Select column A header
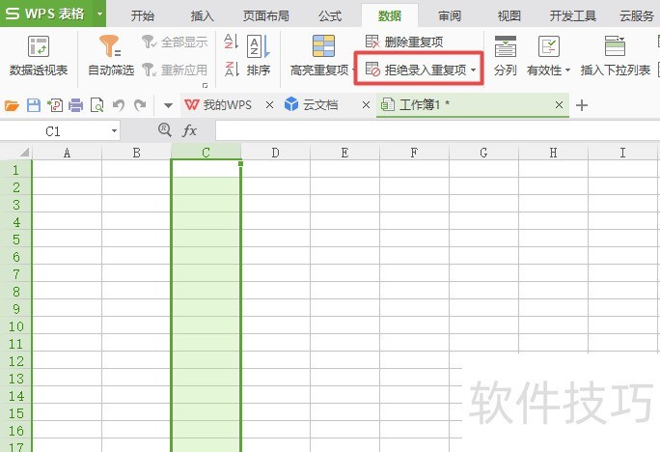The height and width of the screenshot is (452, 660). pos(67,153)
